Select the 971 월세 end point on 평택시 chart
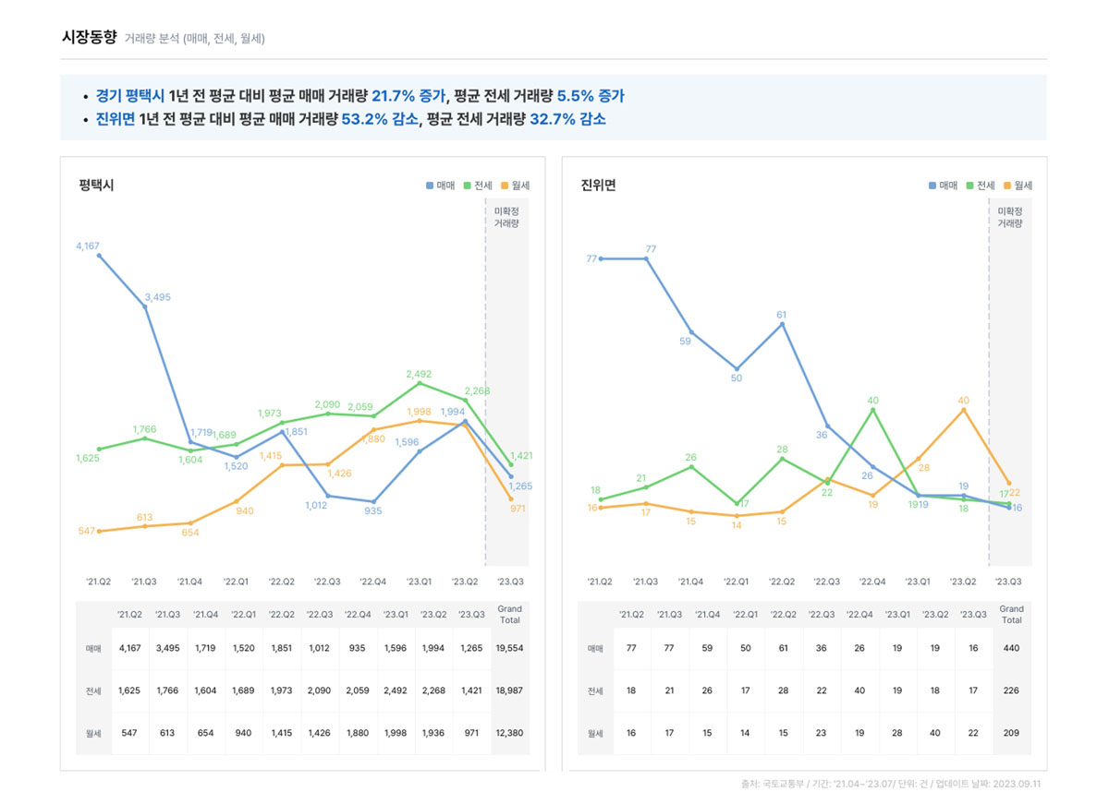The width and height of the screenshot is (1109, 792). (511, 498)
